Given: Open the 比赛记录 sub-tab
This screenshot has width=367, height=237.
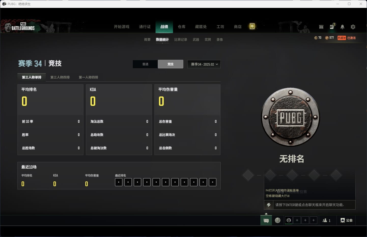Looking at the screenshot, I should tap(181, 40).
